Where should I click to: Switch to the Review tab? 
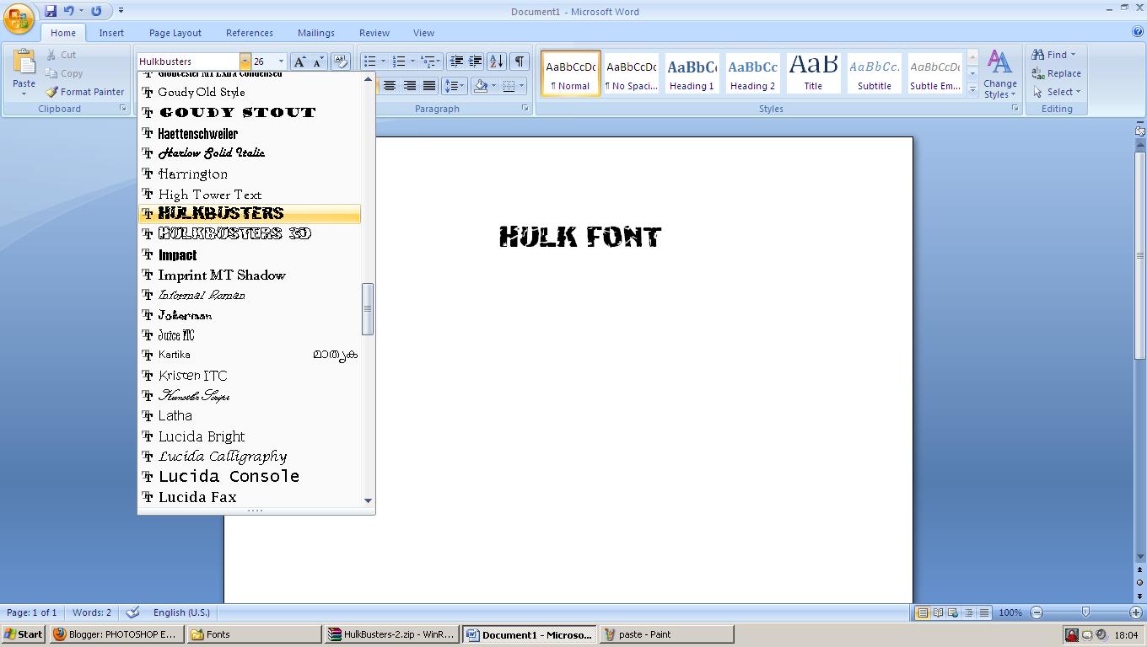[374, 33]
